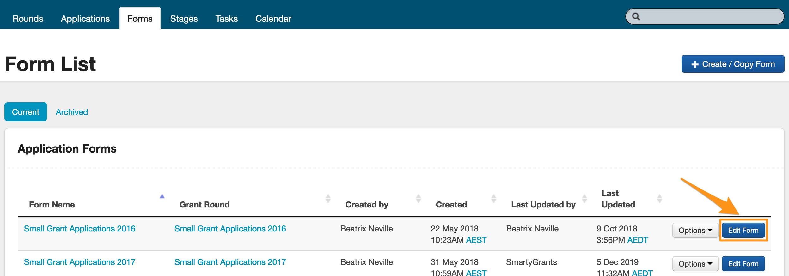The width and height of the screenshot is (789, 276).
Task: Sort by Grant Round column arrows
Action: pyautogui.click(x=328, y=199)
